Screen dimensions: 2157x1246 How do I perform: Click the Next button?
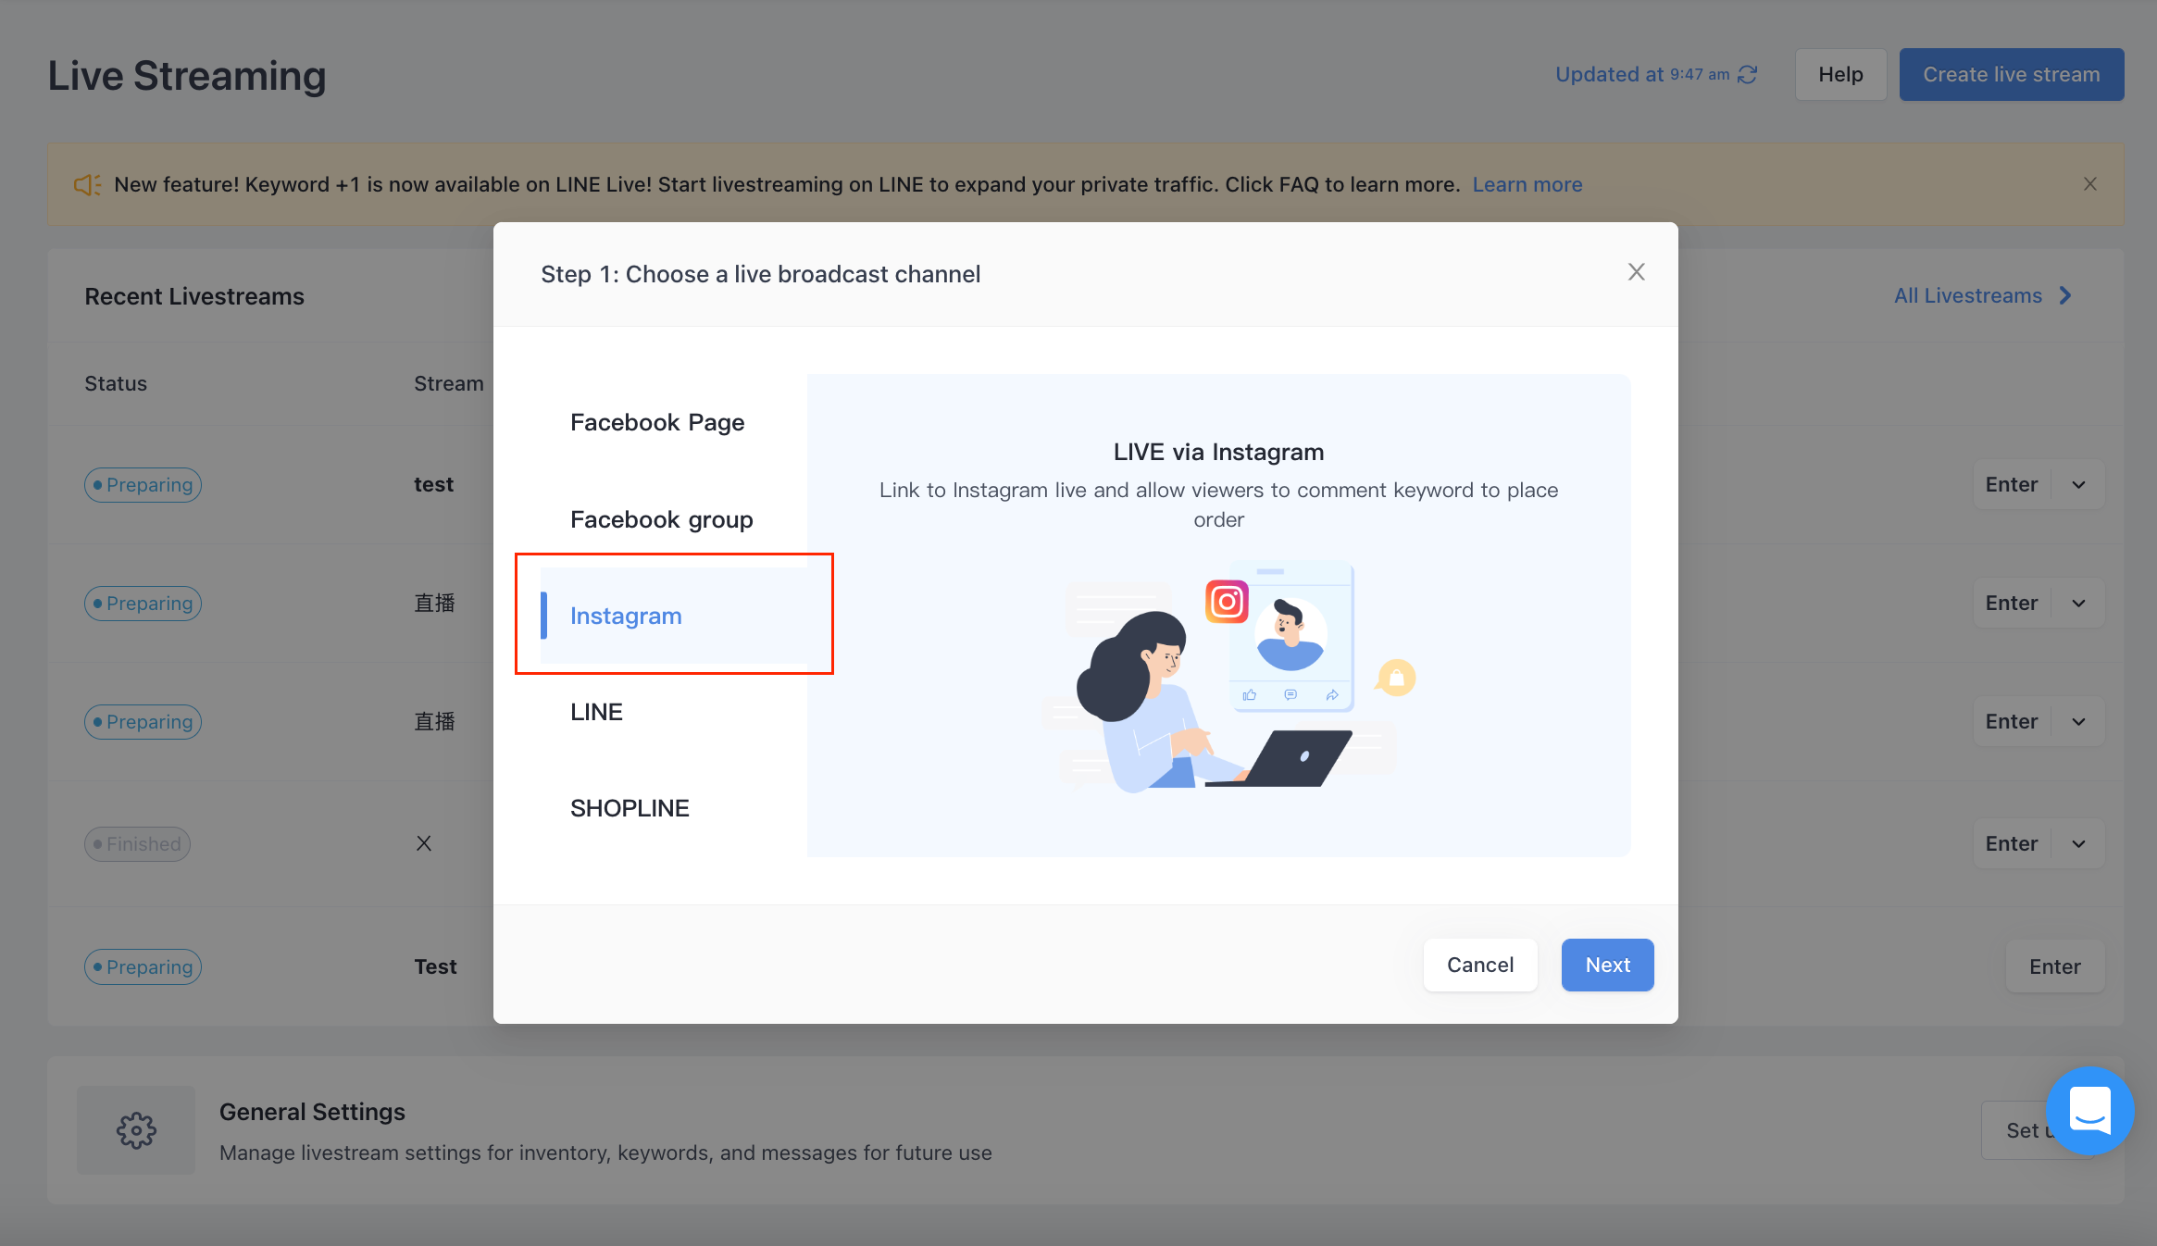pyautogui.click(x=1607, y=965)
